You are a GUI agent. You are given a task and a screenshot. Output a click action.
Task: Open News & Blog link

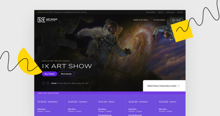[150, 12]
